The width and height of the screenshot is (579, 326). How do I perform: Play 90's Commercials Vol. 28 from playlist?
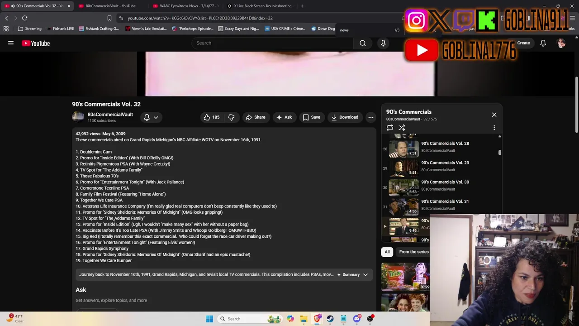[441, 147]
